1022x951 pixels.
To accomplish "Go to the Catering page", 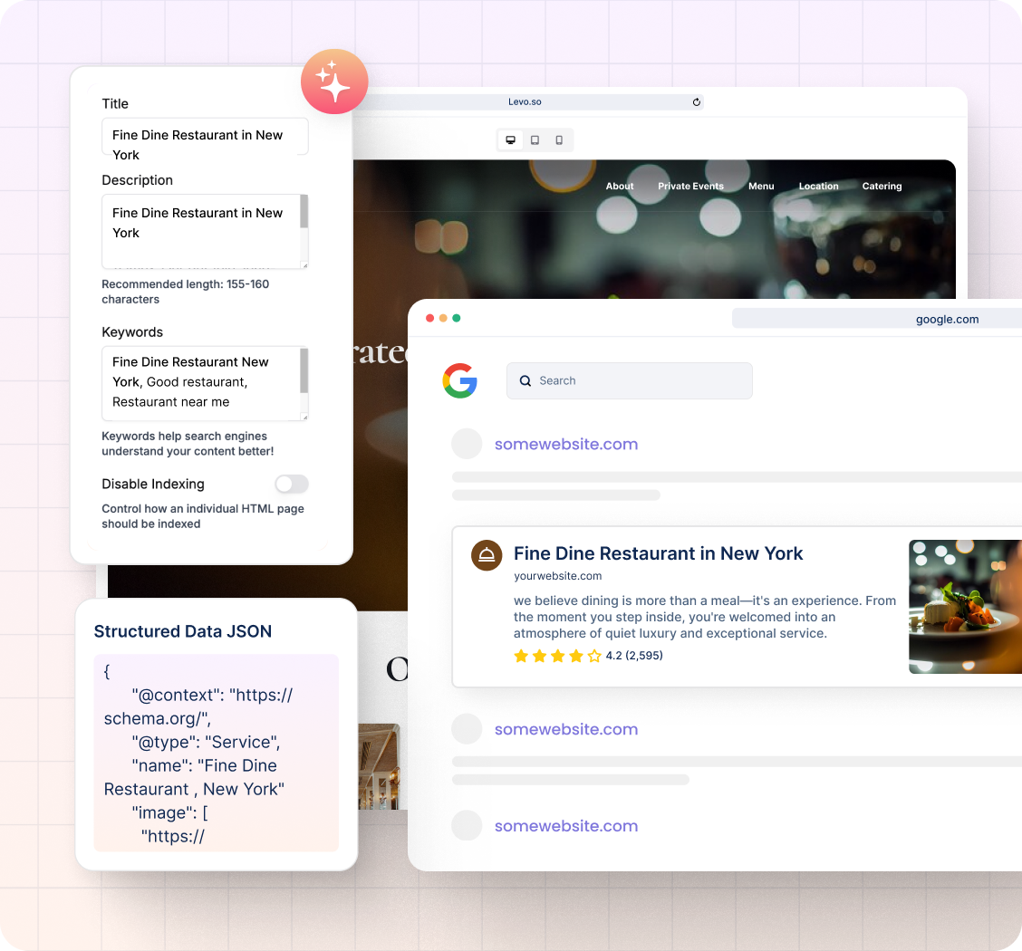I will pos(882,186).
